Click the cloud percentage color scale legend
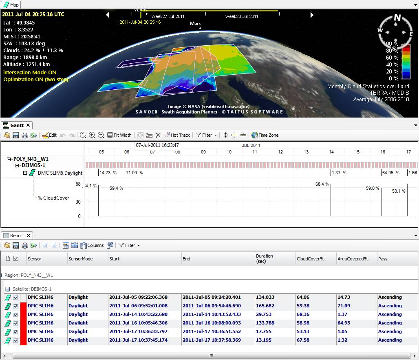The height and width of the screenshot is (360, 419). click(406, 61)
